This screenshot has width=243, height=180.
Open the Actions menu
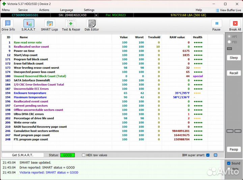pos(44,10)
